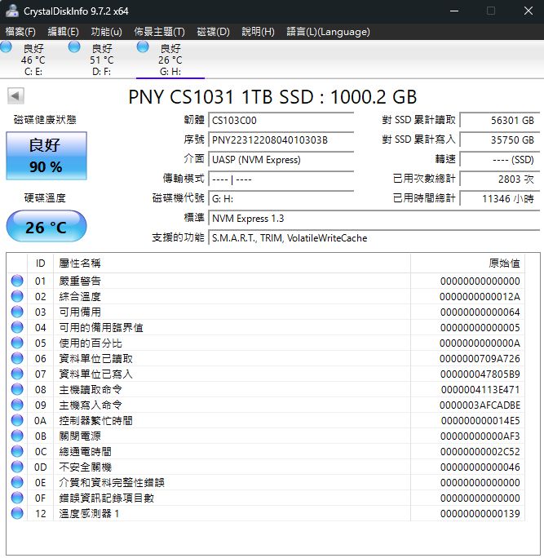Click the status orb for attribute 12
Image resolution: width=544 pixels, height=558 pixels.
point(17,513)
